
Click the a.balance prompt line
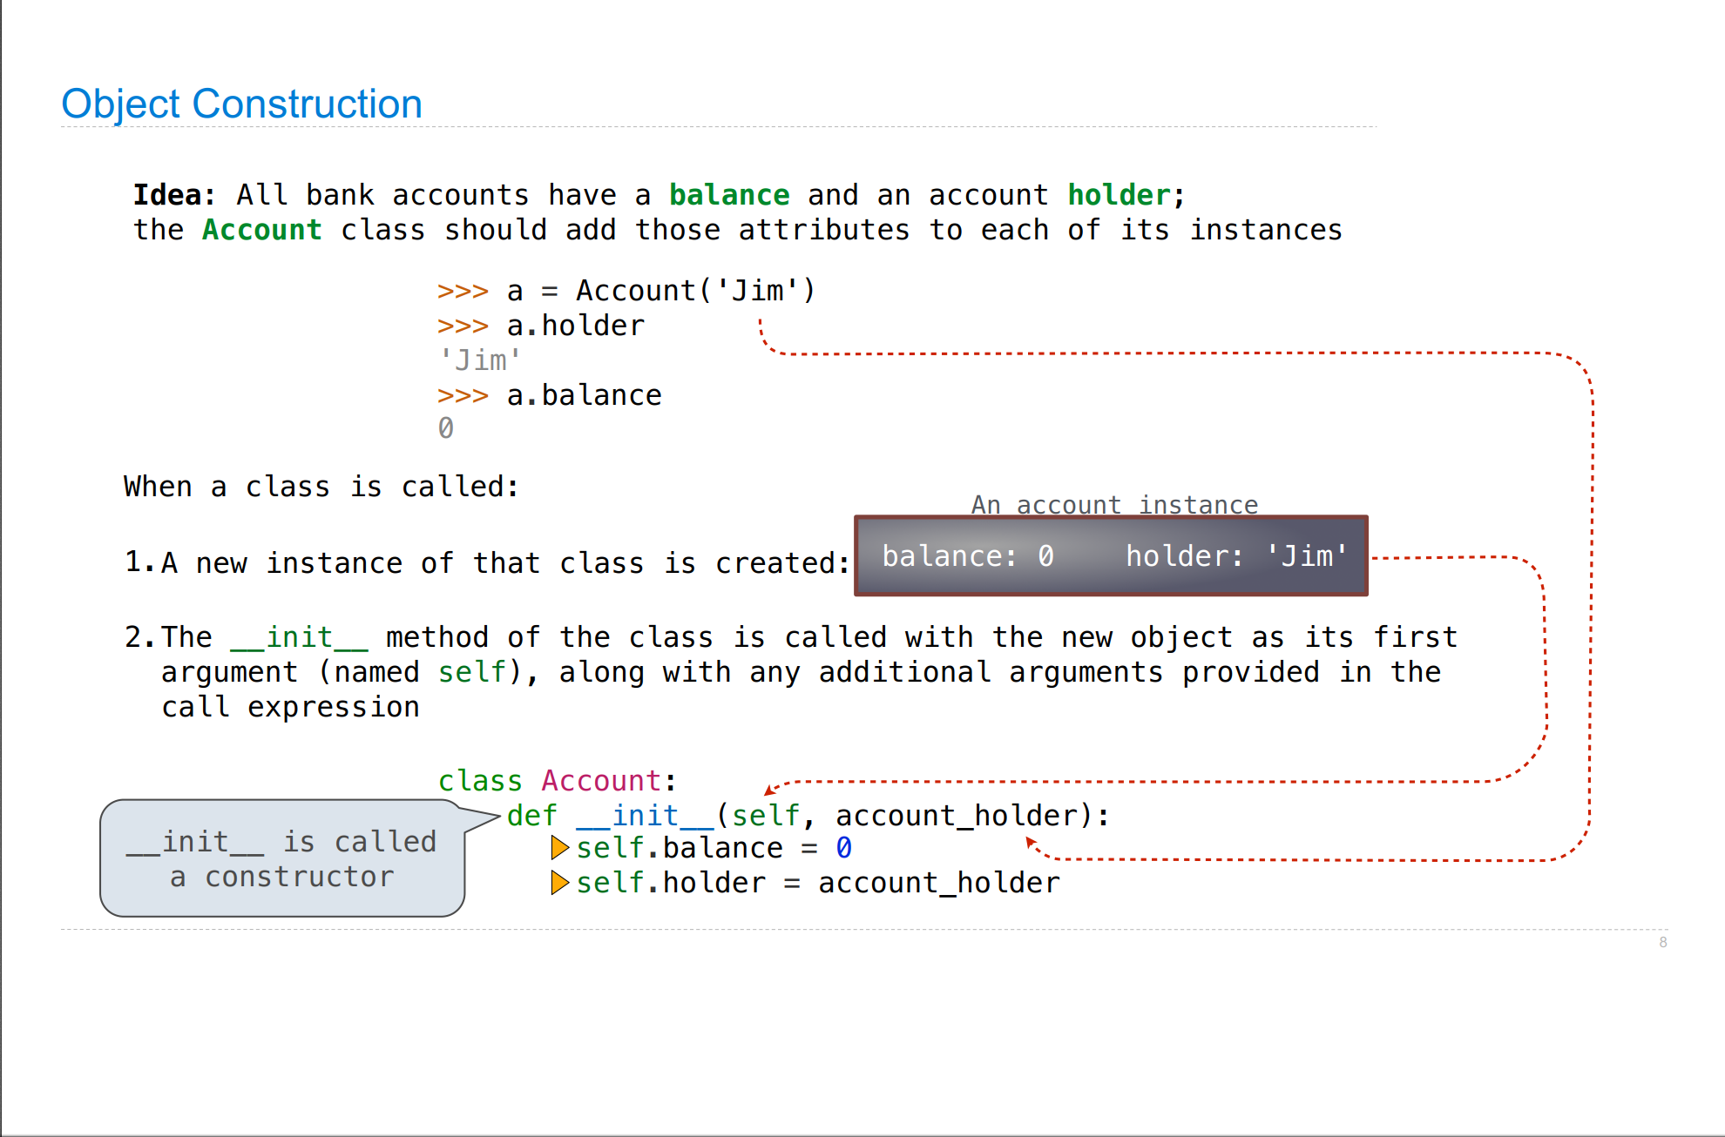[549, 395]
